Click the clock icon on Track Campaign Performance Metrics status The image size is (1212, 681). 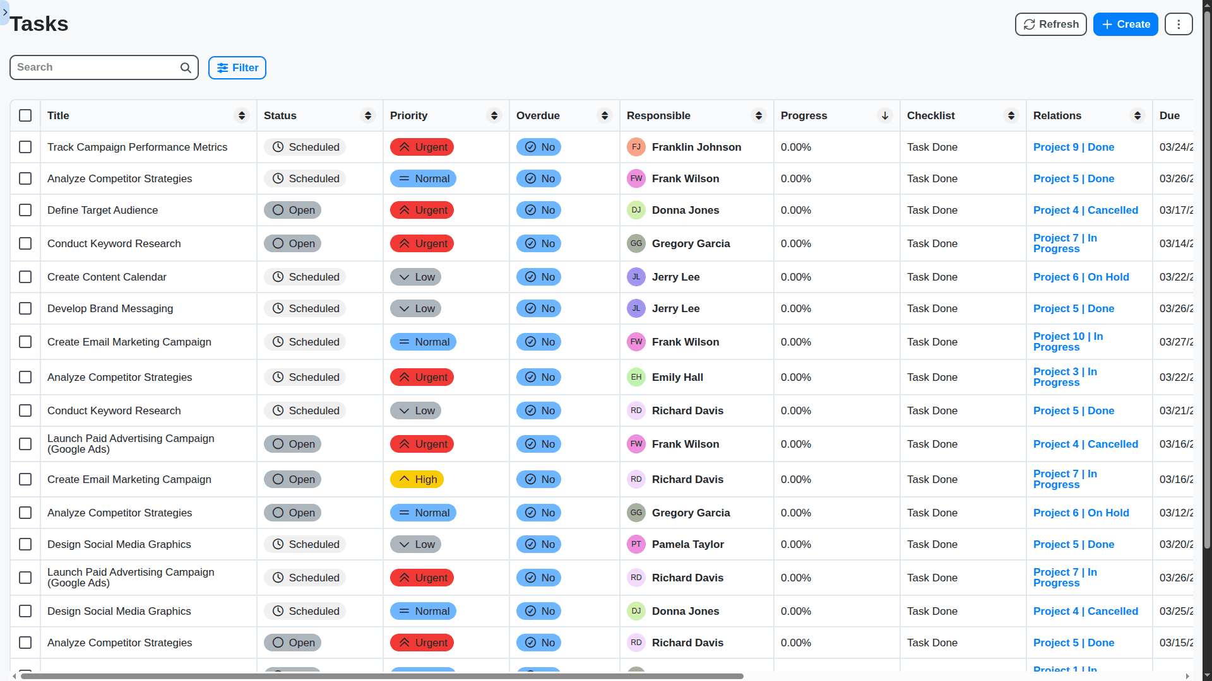click(x=278, y=147)
